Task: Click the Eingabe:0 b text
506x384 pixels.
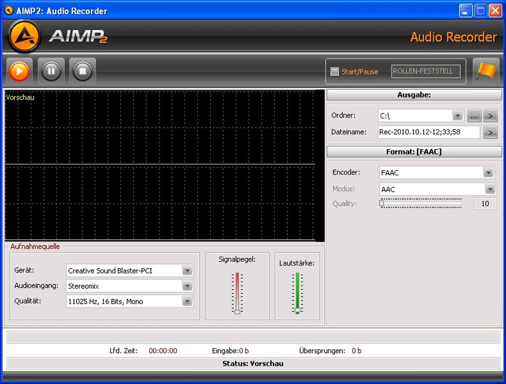Action: tap(230, 351)
